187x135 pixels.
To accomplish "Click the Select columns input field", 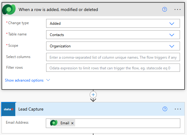I will click(x=113, y=57).
